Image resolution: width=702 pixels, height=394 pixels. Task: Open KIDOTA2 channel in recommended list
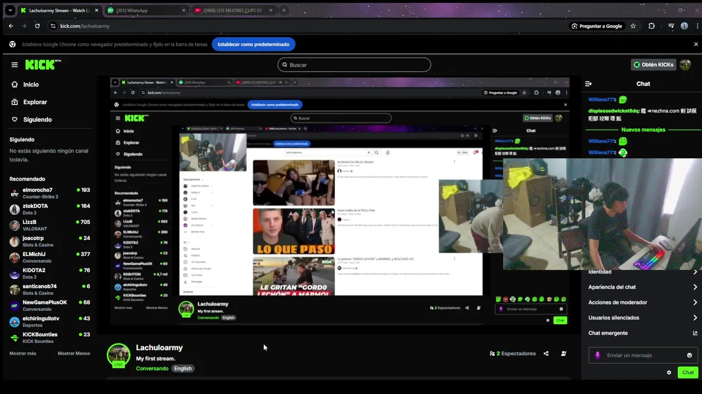click(49, 274)
